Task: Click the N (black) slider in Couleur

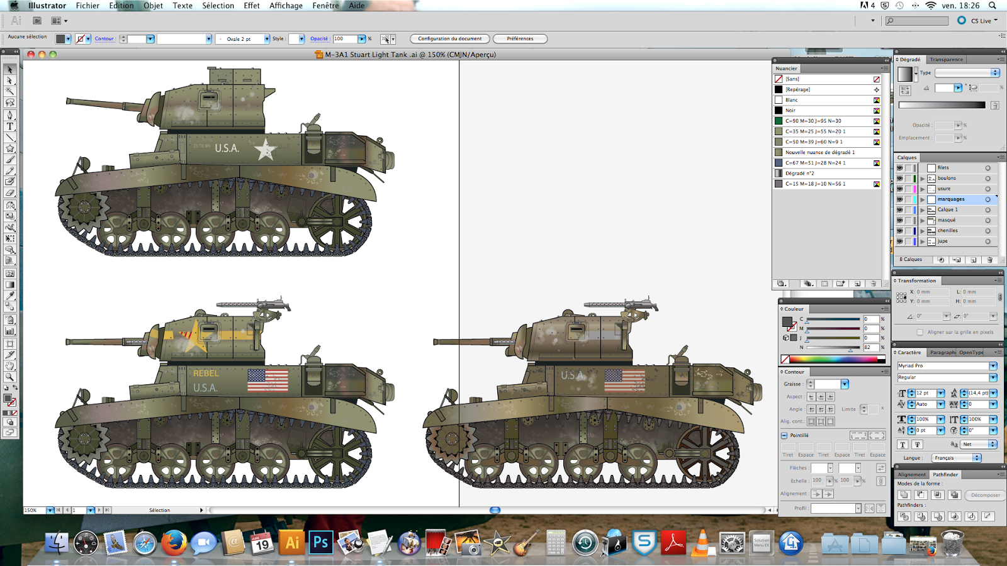Action: coord(833,348)
